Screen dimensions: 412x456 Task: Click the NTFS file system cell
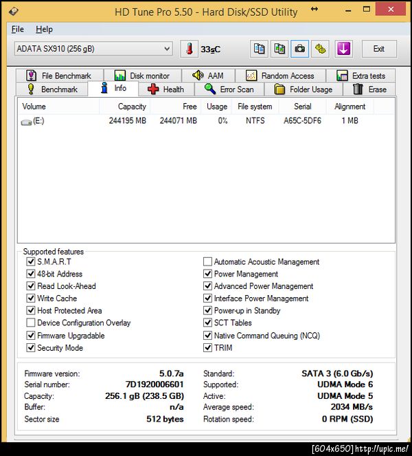[x=255, y=120]
